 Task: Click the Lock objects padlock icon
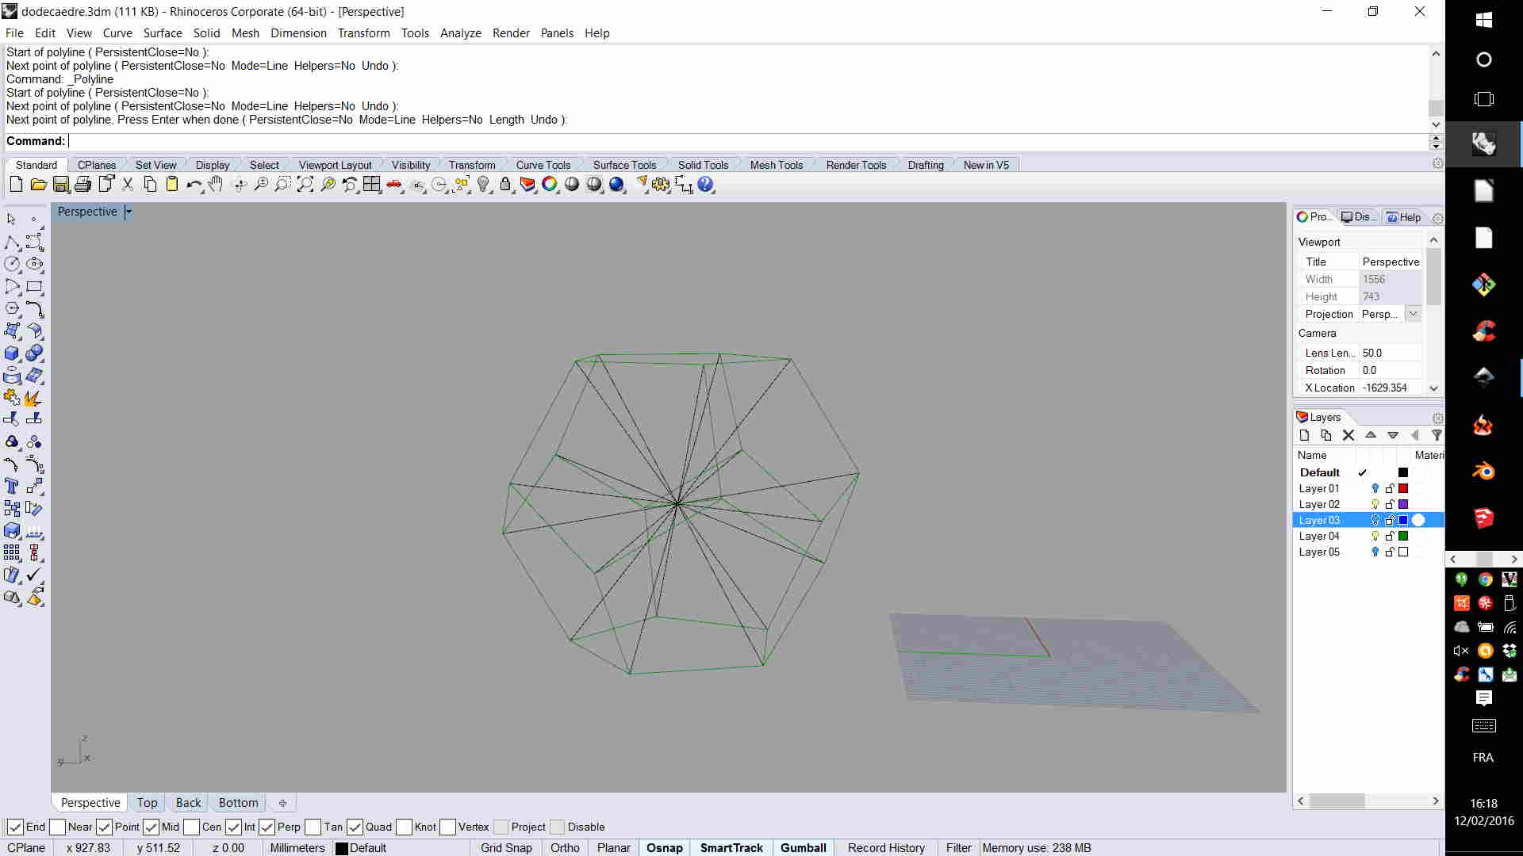click(x=505, y=185)
